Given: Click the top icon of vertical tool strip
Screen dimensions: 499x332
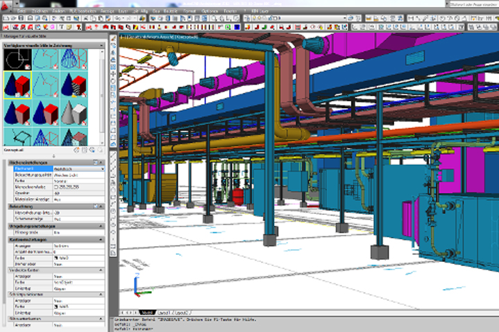Looking at the screenshot, I should [114, 40].
